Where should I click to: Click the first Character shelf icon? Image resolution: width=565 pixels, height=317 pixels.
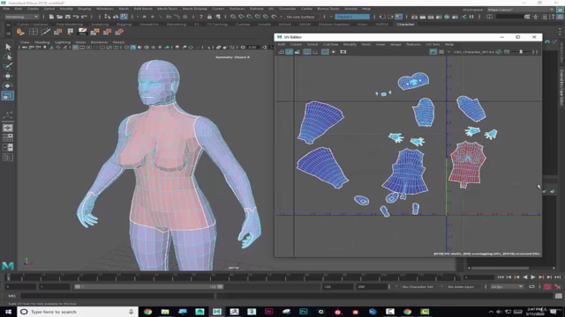pyautogui.click(x=20, y=32)
